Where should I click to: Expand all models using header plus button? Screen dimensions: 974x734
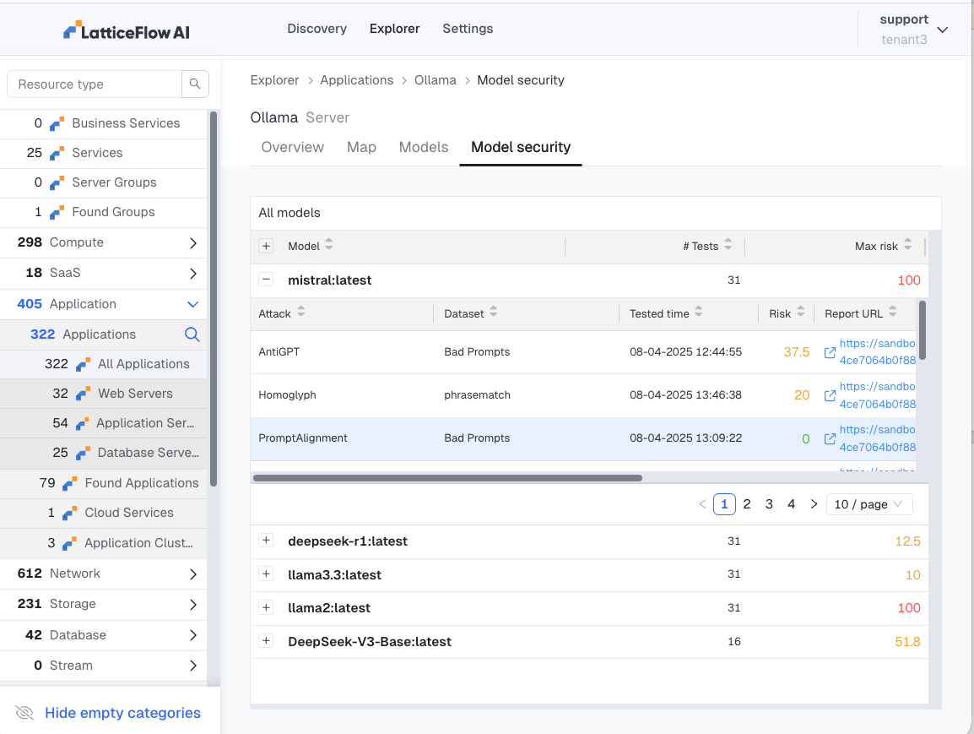click(266, 246)
